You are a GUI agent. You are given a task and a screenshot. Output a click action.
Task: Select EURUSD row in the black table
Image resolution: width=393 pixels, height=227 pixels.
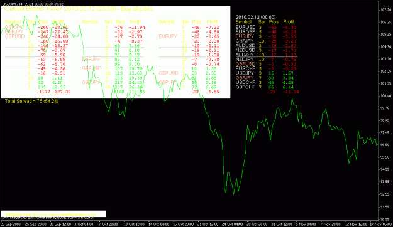point(266,27)
